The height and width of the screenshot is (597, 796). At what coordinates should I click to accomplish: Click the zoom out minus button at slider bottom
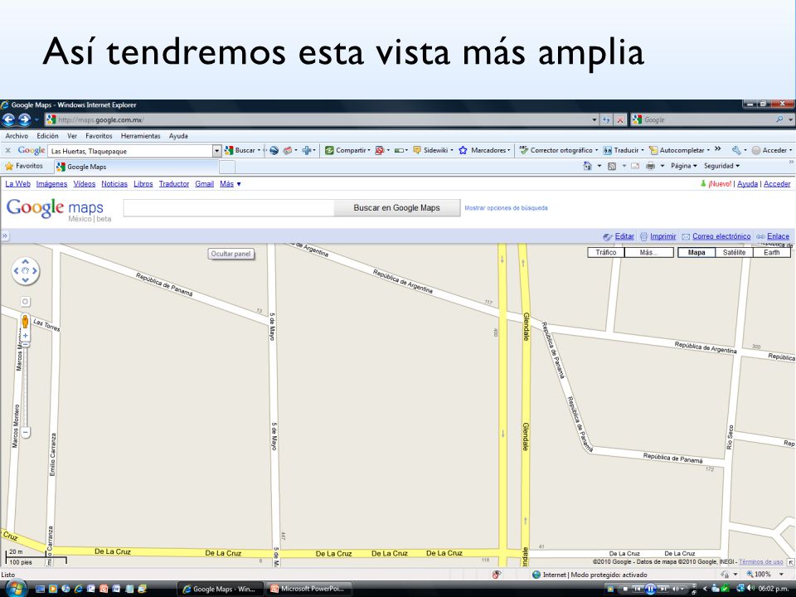tap(26, 433)
